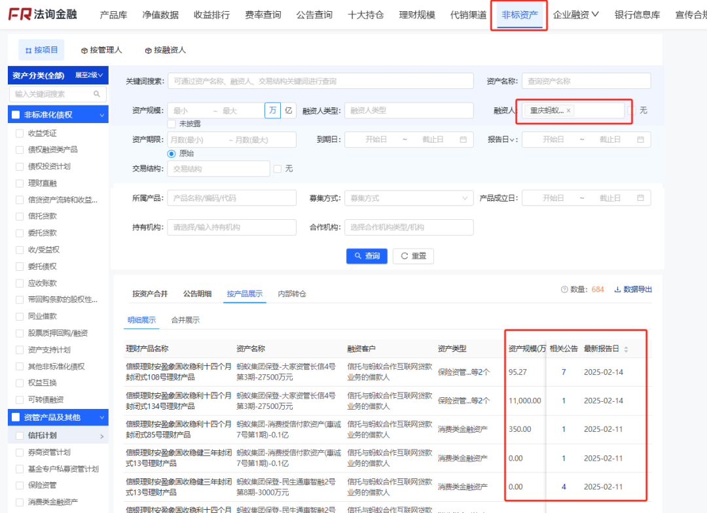Screen dimensions: 707x513
Task: Check the 信托贷款 category in the sidebar
Action: pyautogui.click(x=21, y=216)
